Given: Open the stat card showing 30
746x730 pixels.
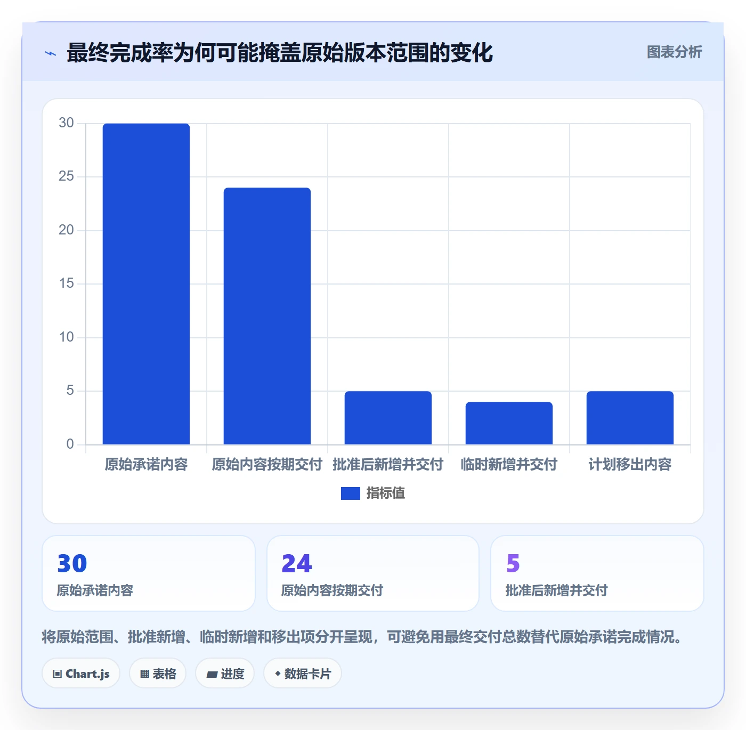Looking at the screenshot, I should tap(149, 573).
